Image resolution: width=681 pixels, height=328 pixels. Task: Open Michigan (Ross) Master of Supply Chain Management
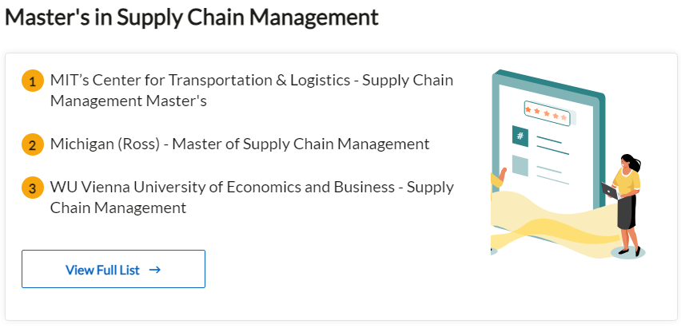pos(240,144)
